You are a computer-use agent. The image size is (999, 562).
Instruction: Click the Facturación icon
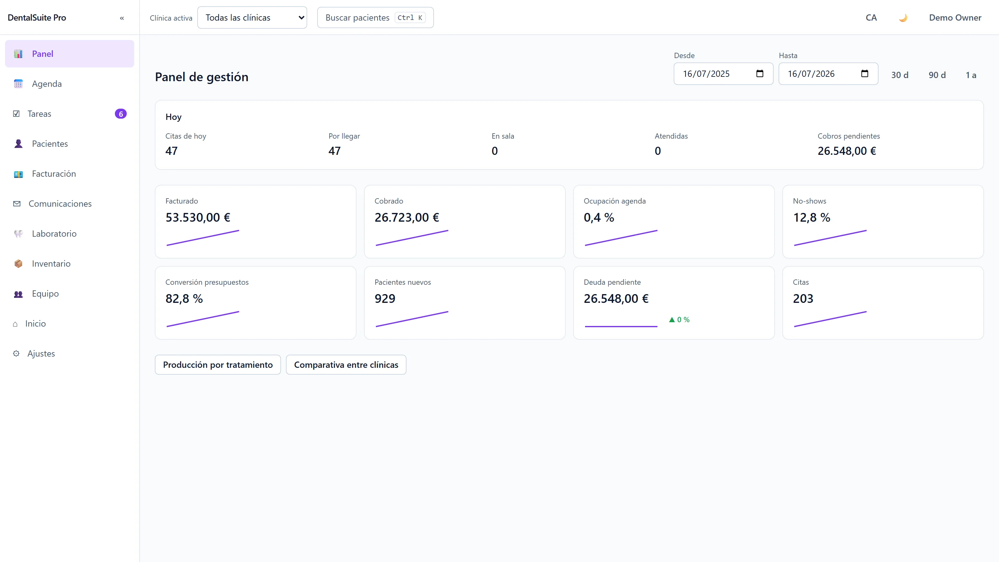(x=18, y=174)
